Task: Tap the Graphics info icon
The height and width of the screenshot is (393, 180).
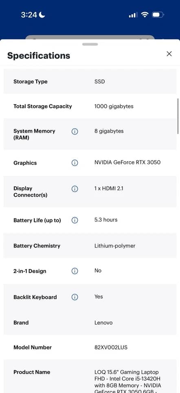Action: (75, 163)
